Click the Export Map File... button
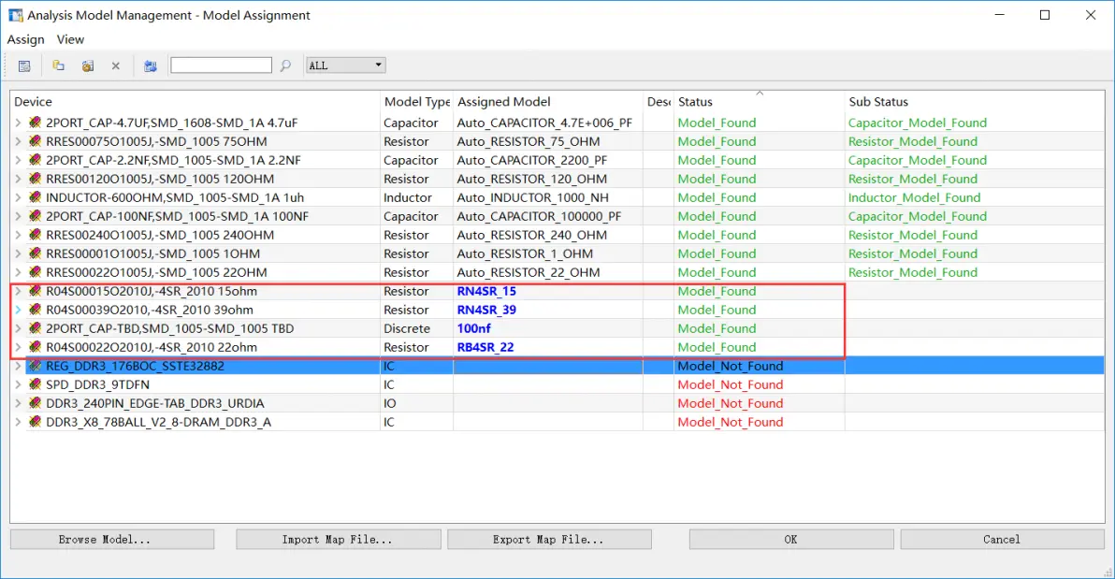The image size is (1115, 579). coord(549,539)
